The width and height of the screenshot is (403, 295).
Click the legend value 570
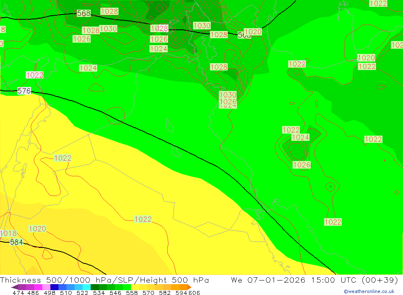coord(148,293)
